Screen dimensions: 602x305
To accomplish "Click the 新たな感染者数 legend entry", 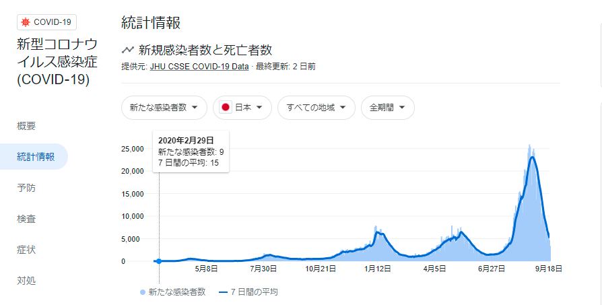I will (x=173, y=292).
